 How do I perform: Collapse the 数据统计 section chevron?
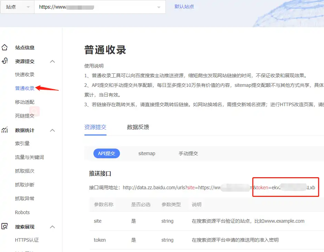click(52, 130)
